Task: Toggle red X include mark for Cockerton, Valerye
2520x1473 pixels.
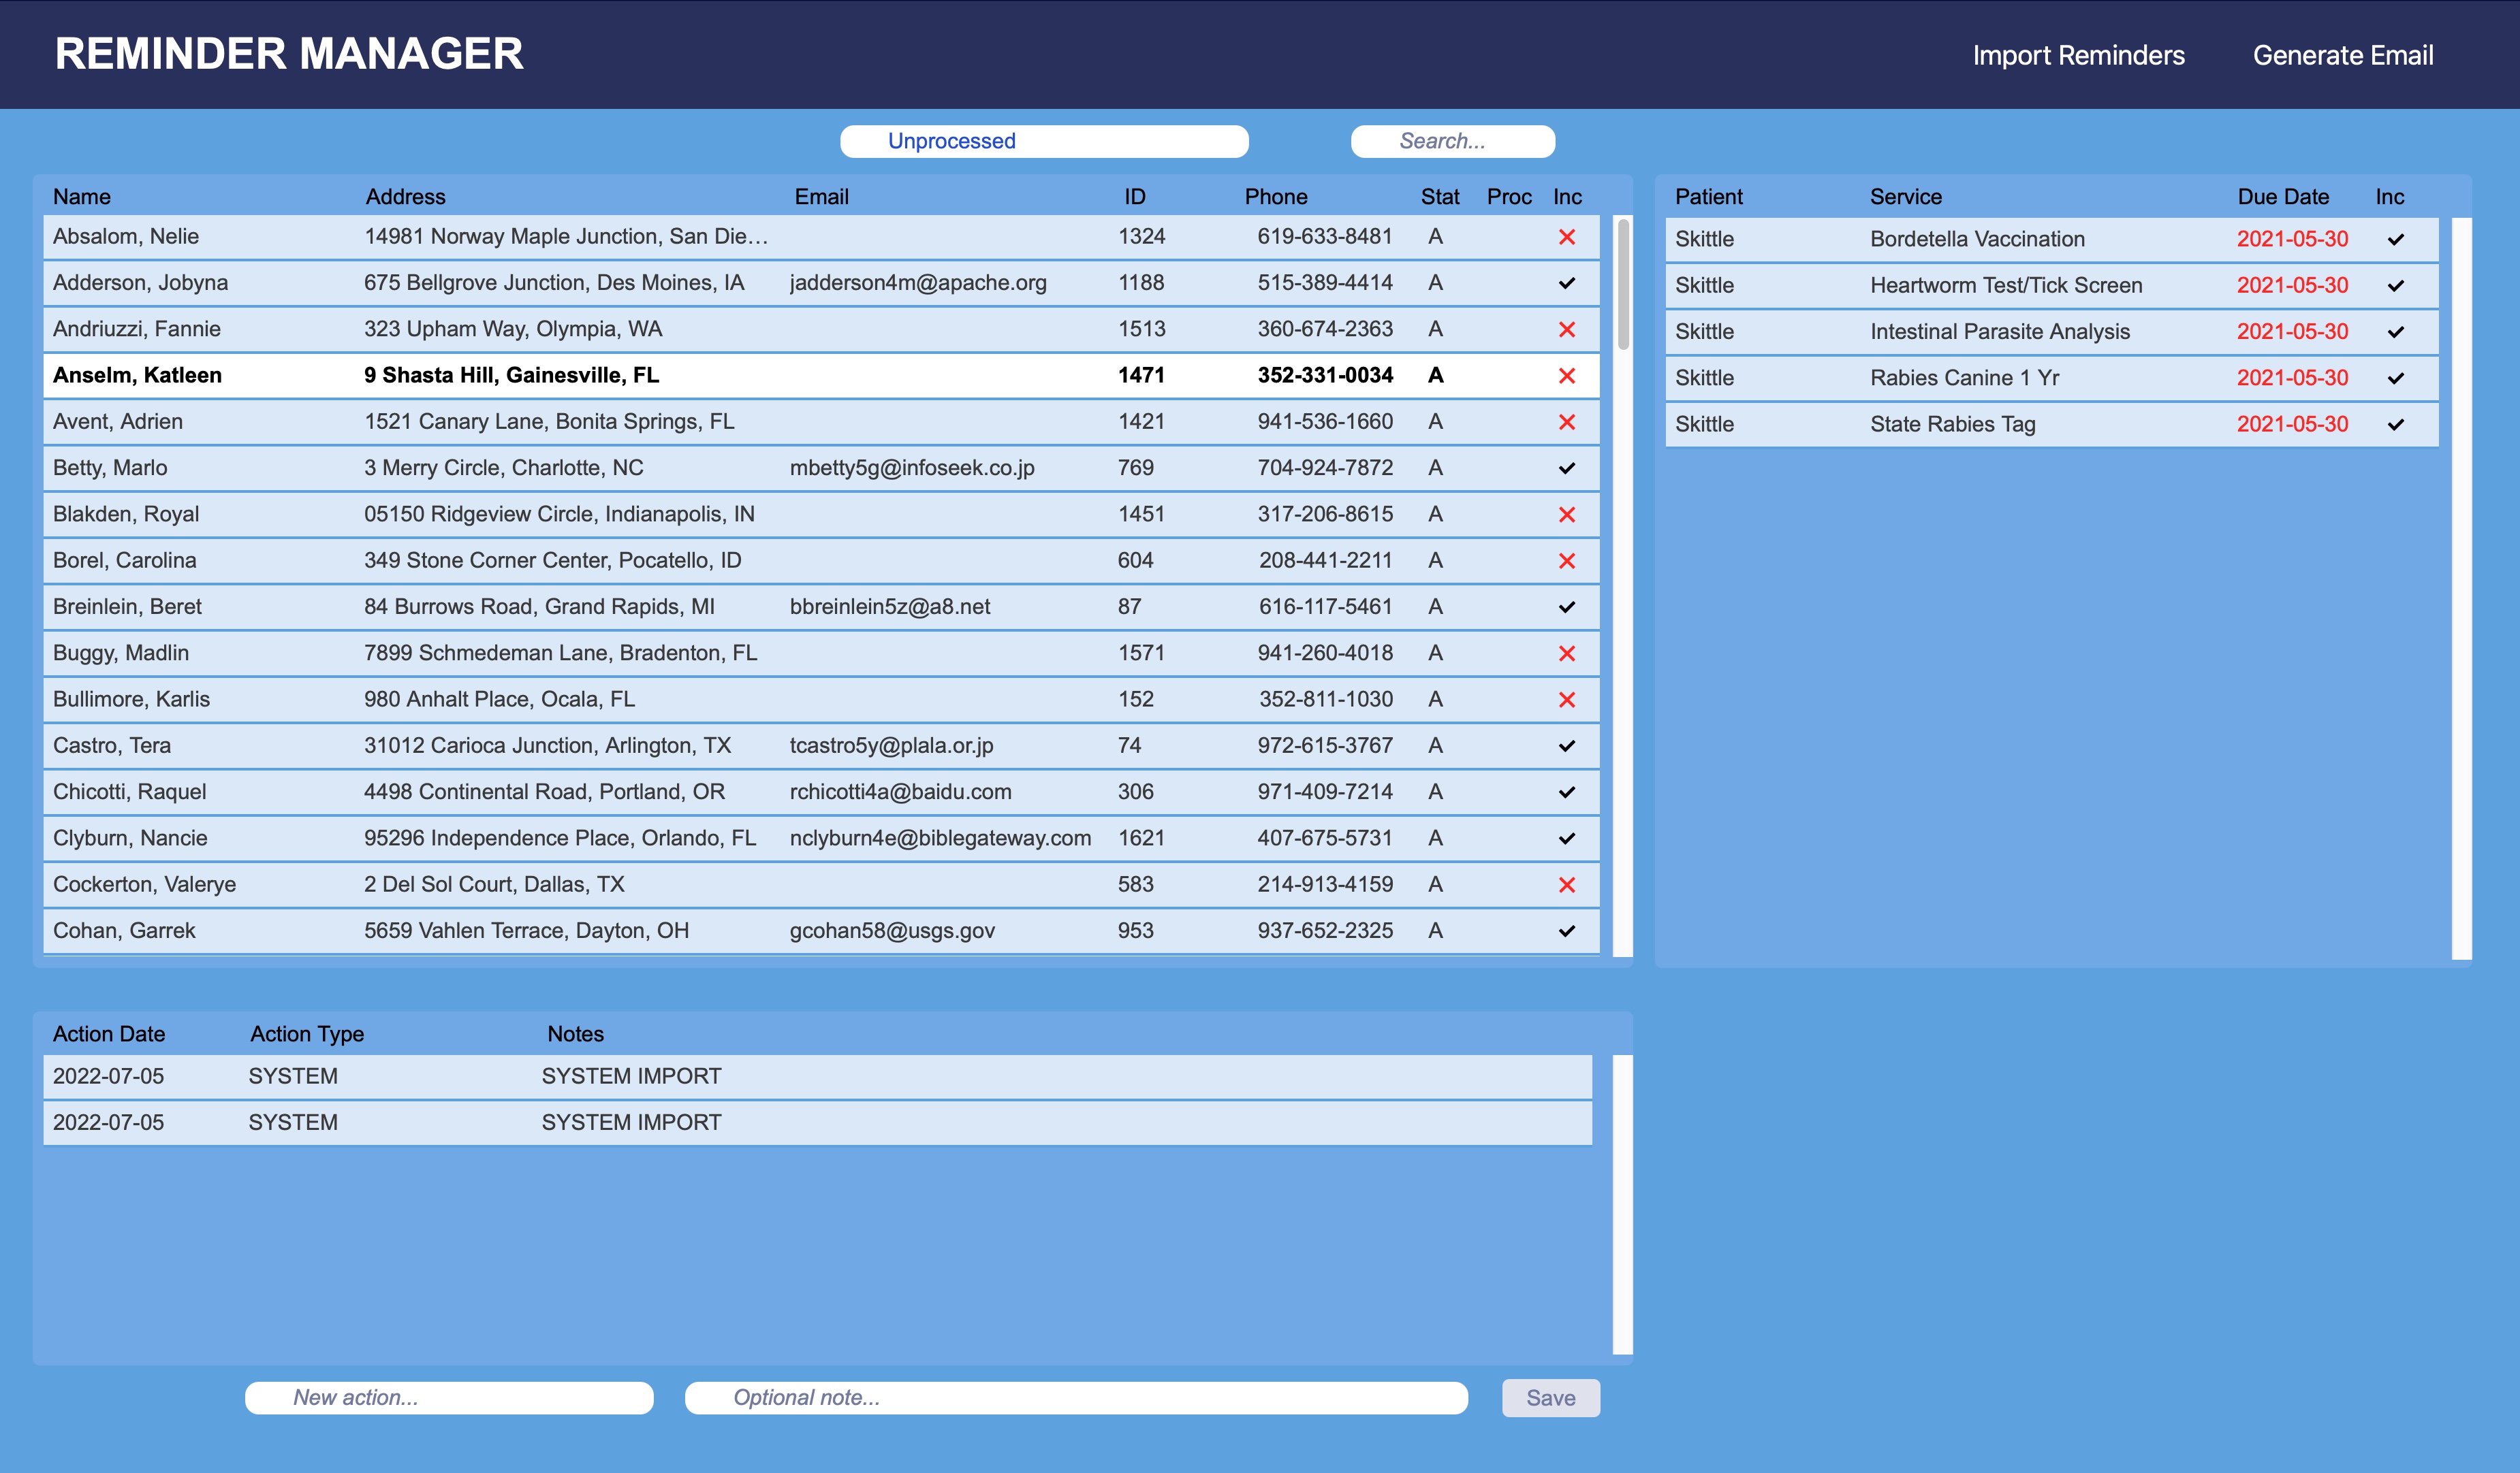Action: coord(1566,884)
